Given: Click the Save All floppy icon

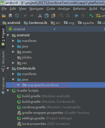Looking at the screenshot, I should coord(10,16).
